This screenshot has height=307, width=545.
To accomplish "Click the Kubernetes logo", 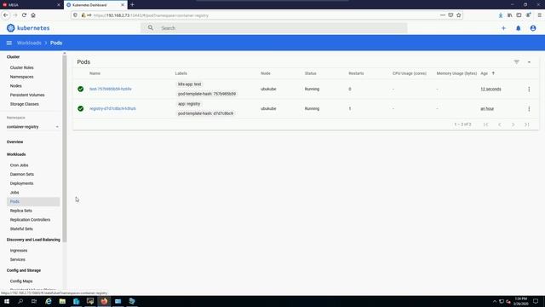I will (28, 28).
